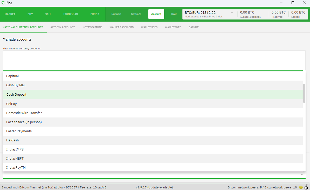Screen dimensions: 310x190
Task: Go to the Wallet Seed tab
Action: pyautogui.click(x=149, y=27)
